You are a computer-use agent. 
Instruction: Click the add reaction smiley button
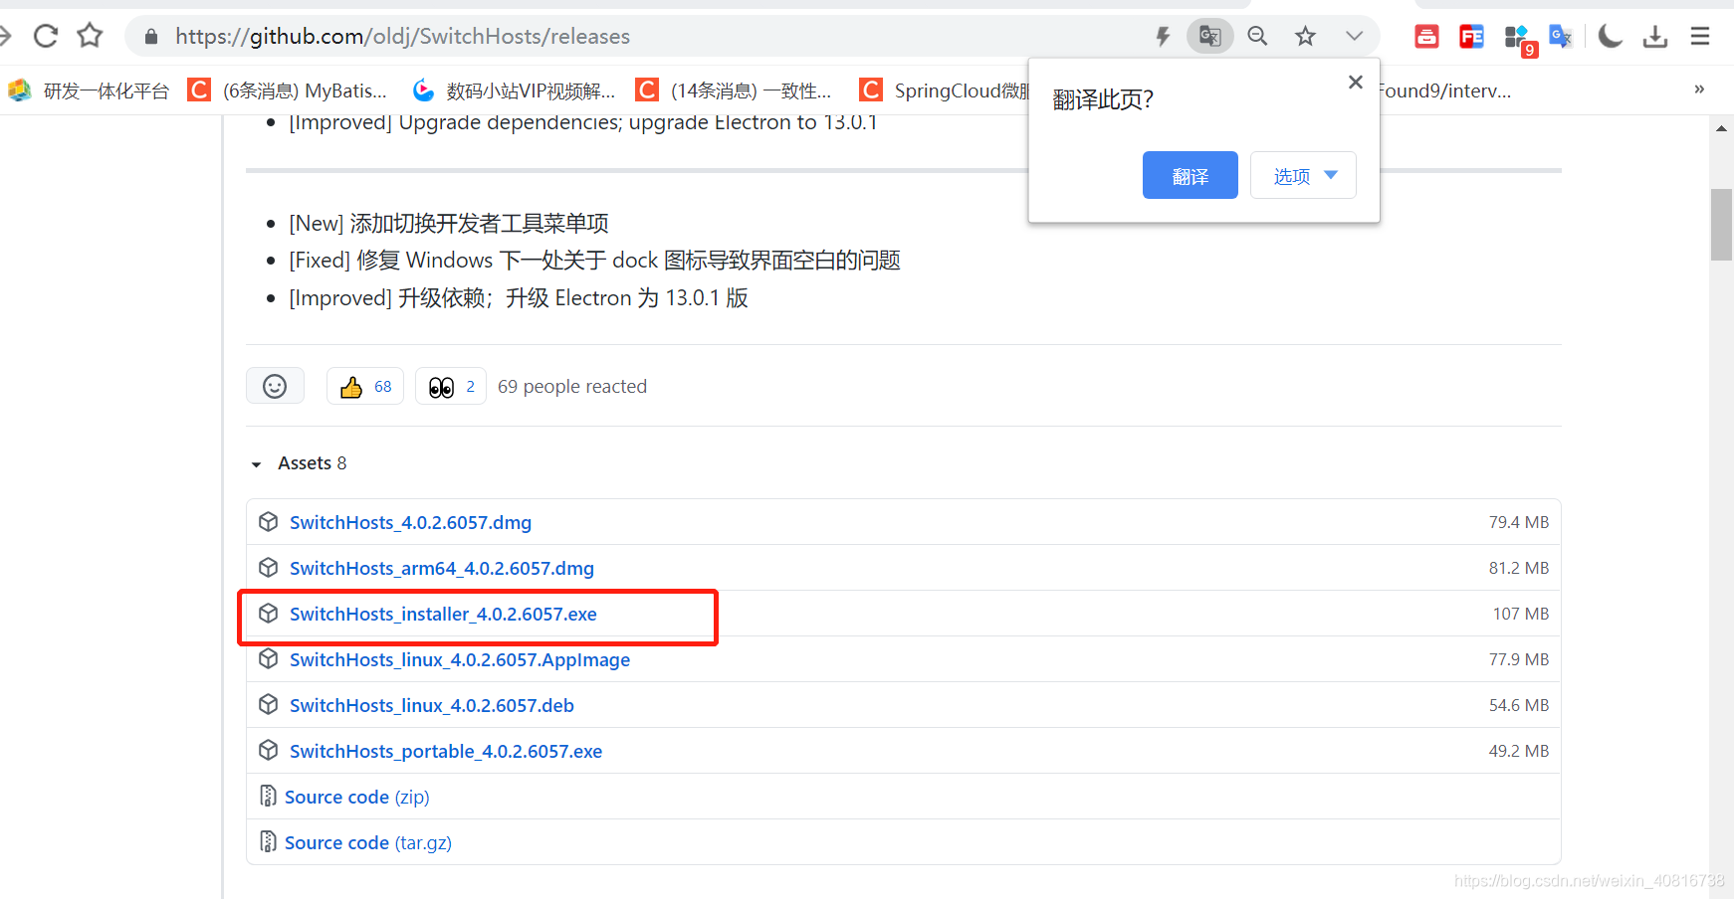point(275,386)
